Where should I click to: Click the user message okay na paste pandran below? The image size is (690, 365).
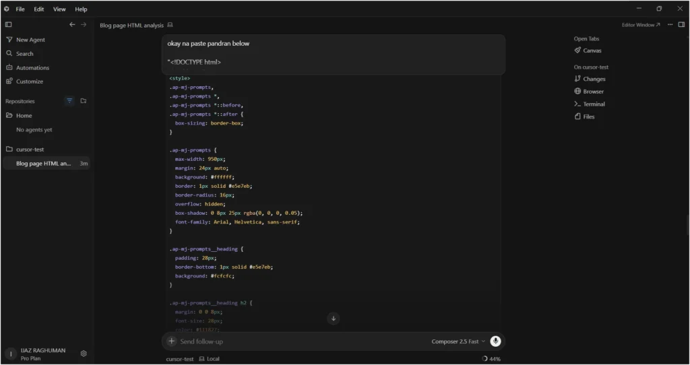(x=208, y=44)
